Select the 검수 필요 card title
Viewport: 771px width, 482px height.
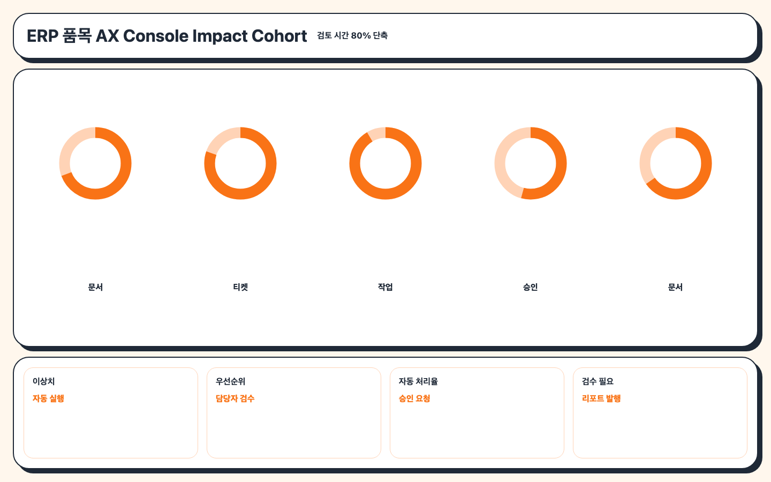click(x=598, y=381)
